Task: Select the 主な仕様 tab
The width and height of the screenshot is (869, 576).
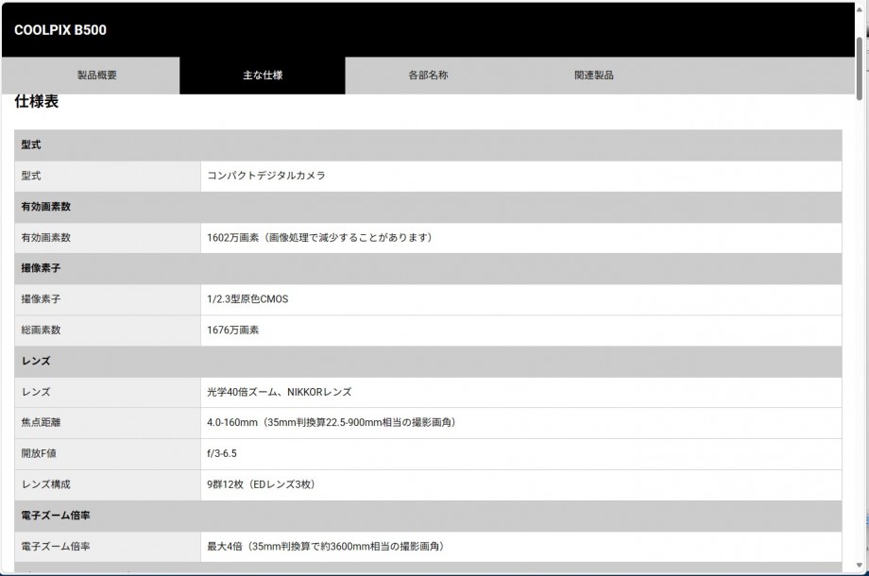Action: [x=262, y=76]
